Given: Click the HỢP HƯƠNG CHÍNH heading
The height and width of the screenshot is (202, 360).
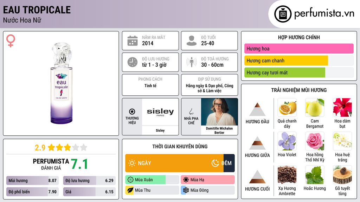Looking at the screenshot, I should (x=299, y=37).
